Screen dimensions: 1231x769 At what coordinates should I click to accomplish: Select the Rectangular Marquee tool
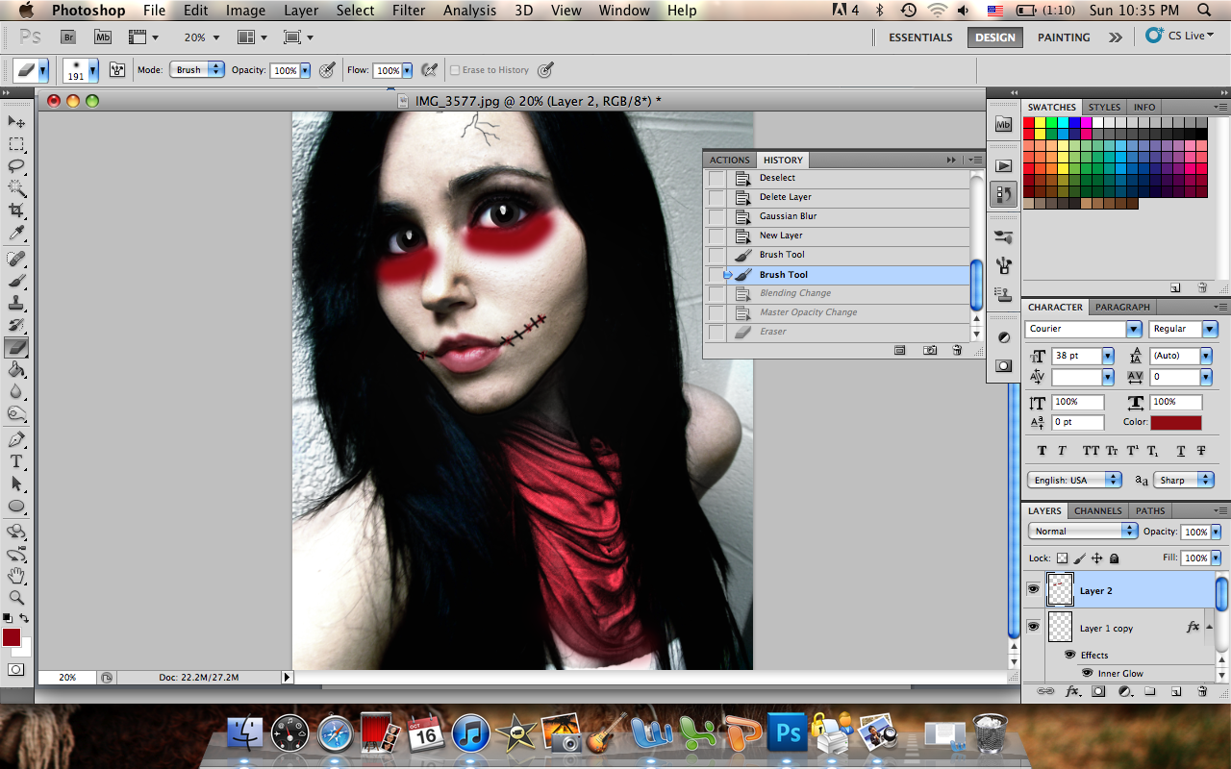(x=16, y=144)
